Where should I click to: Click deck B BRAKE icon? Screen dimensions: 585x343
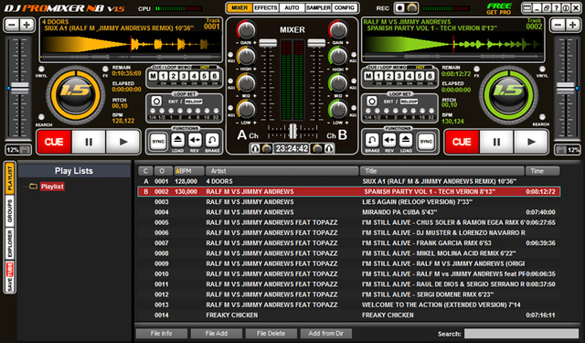tap(372, 140)
